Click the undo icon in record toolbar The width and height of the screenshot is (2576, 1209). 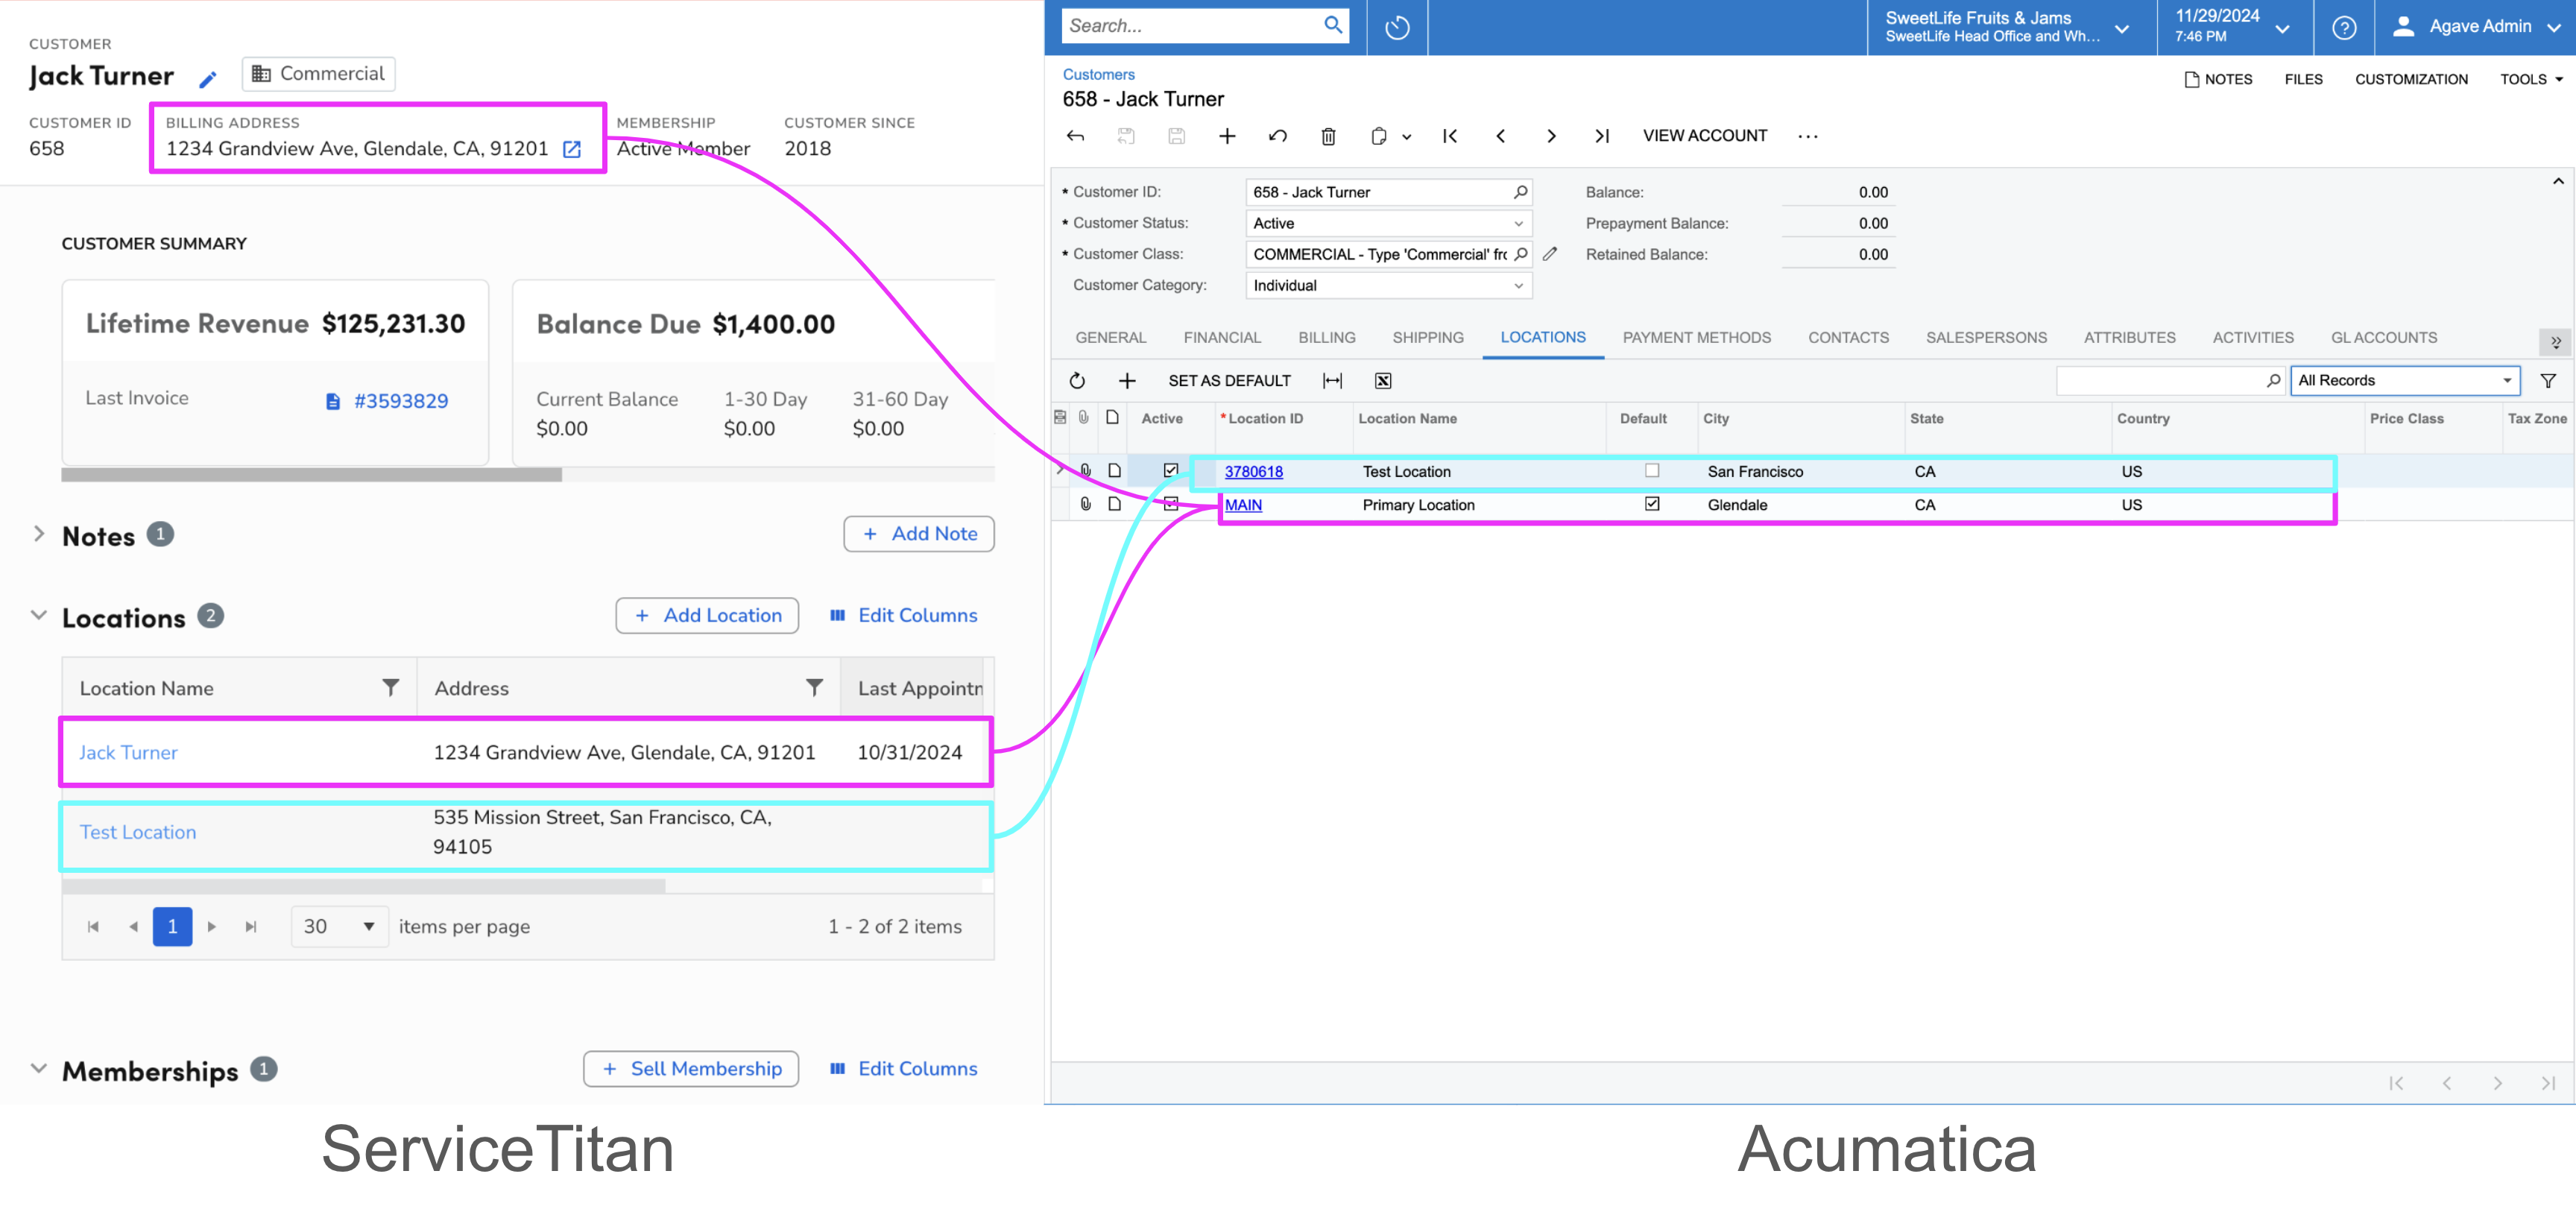pos(1277,136)
